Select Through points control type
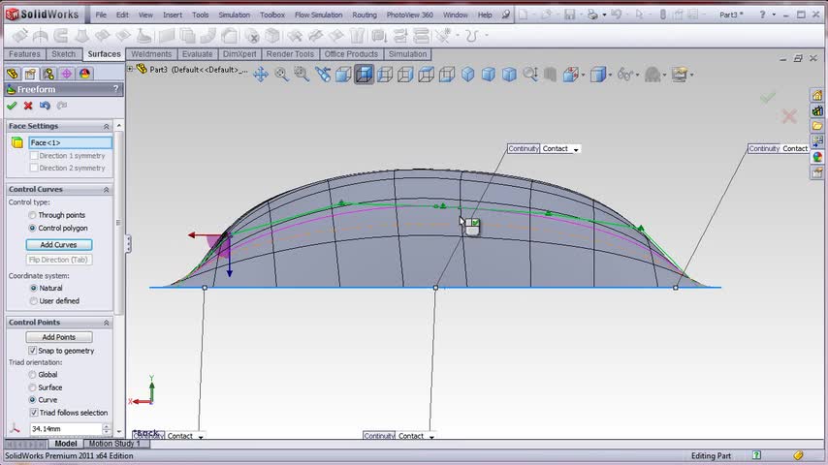The height and width of the screenshot is (465, 828). [33, 215]
